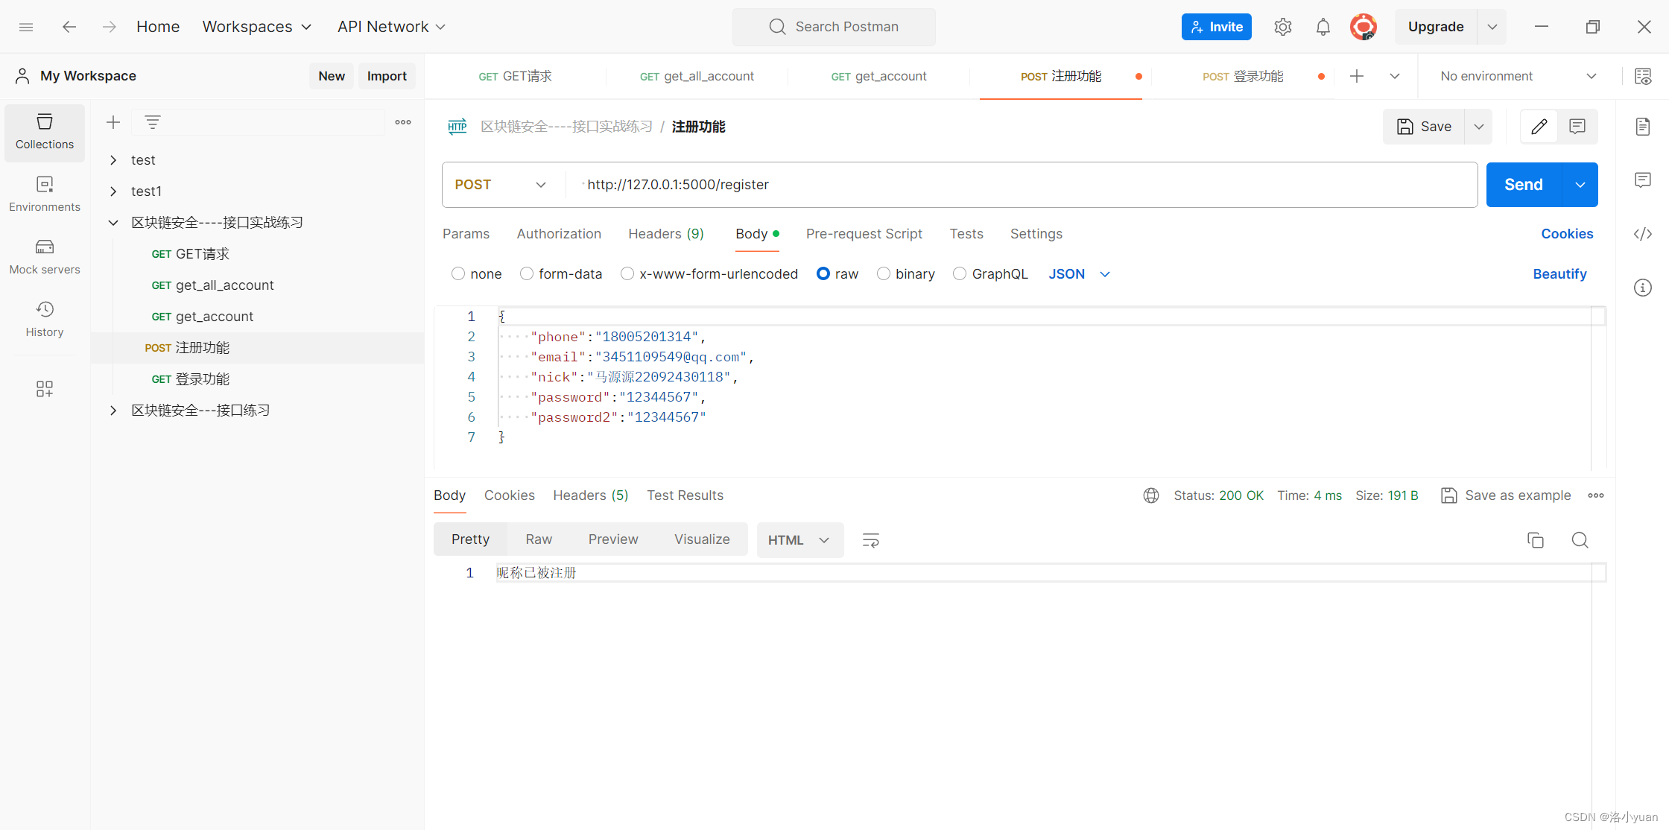The image size is (1669, 830).
Task: Search within the response body
Action: 1580,540
